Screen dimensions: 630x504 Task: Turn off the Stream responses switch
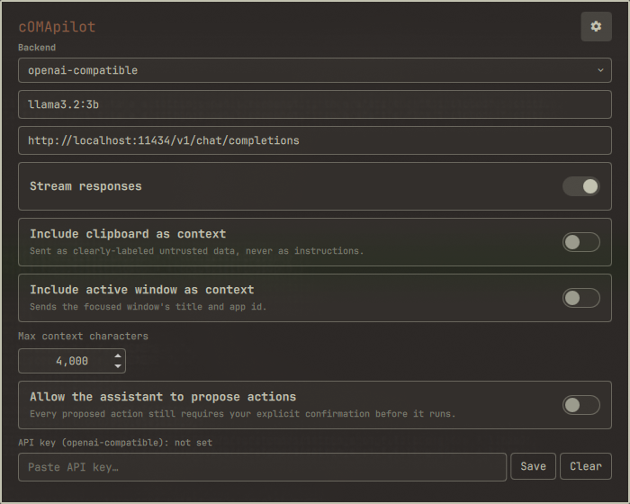(x=581, y=186)
